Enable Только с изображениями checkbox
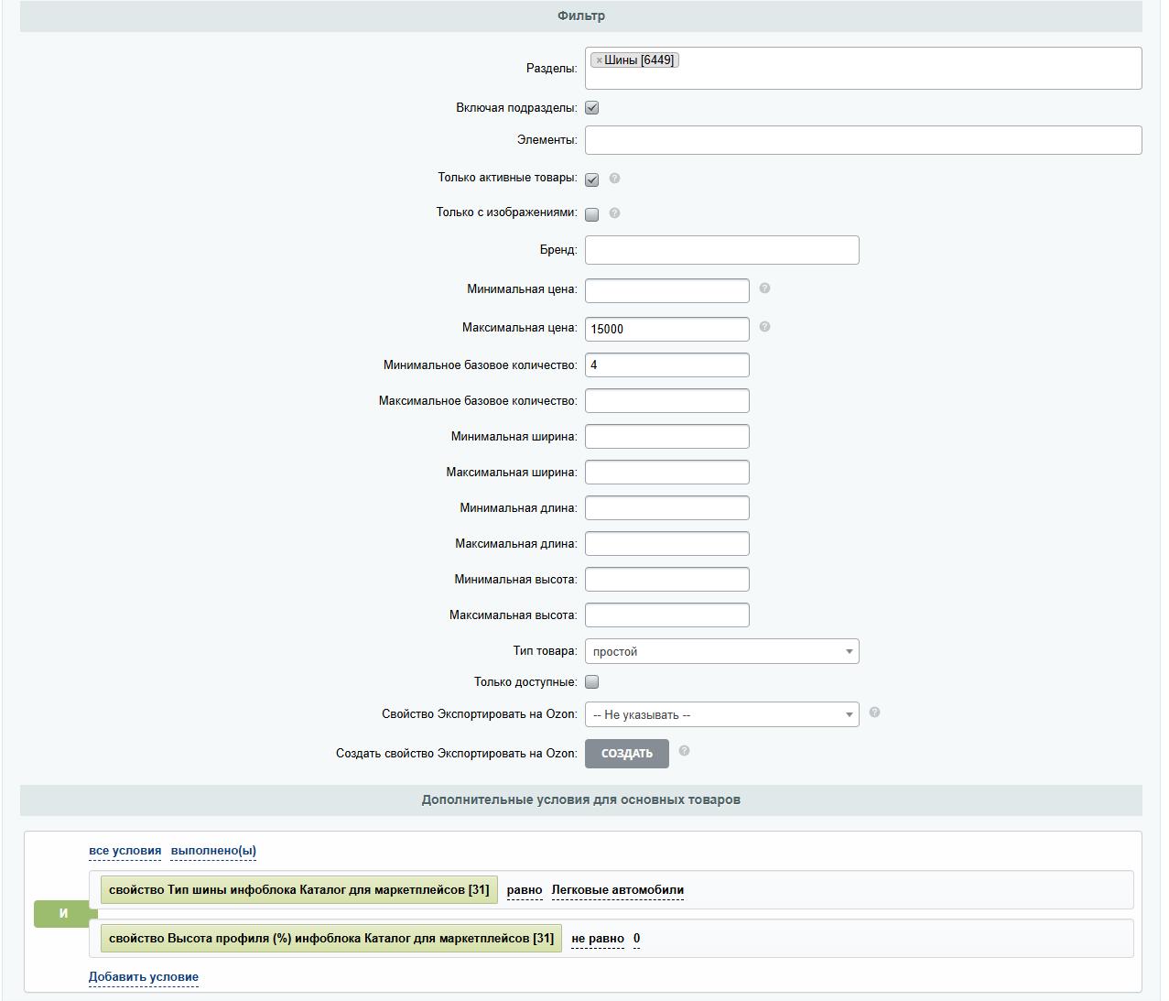Viewport: 1169px width, 1001px height. pyautogui.click(x=592, y=214)
